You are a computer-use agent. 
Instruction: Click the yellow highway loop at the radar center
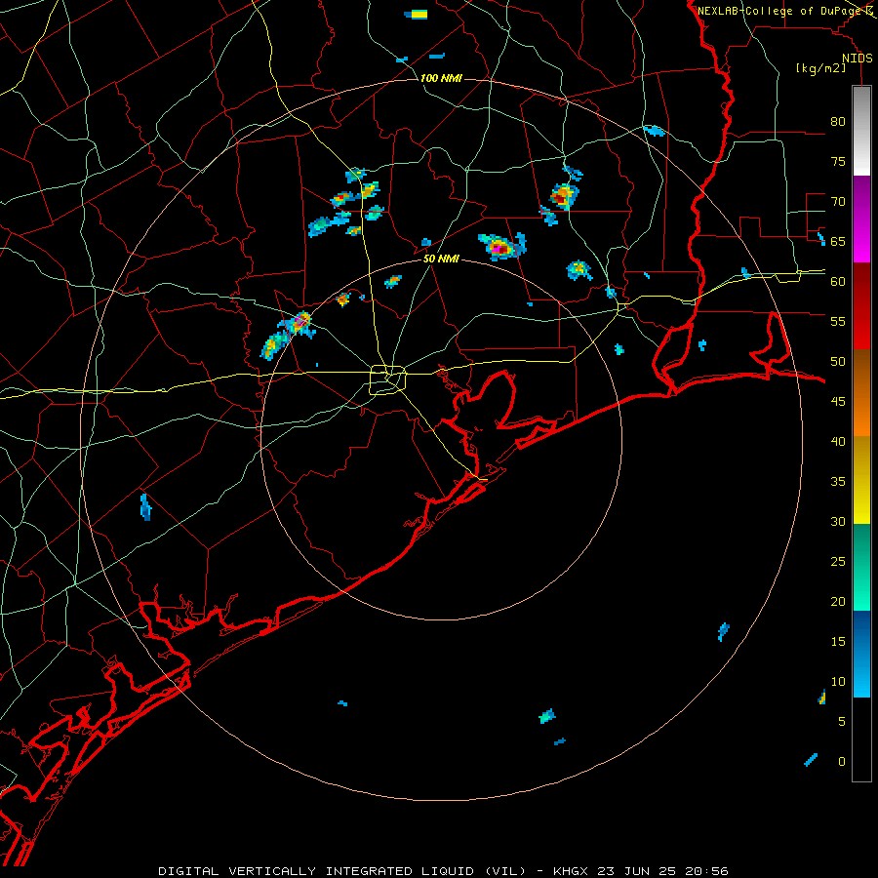[388, 379]
